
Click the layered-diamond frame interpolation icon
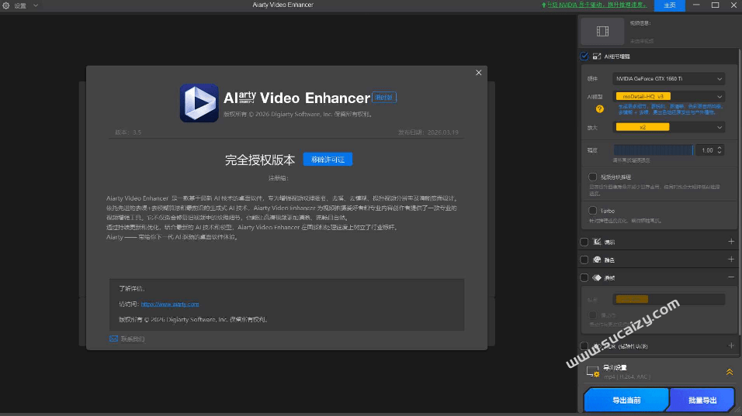[597, 277]
